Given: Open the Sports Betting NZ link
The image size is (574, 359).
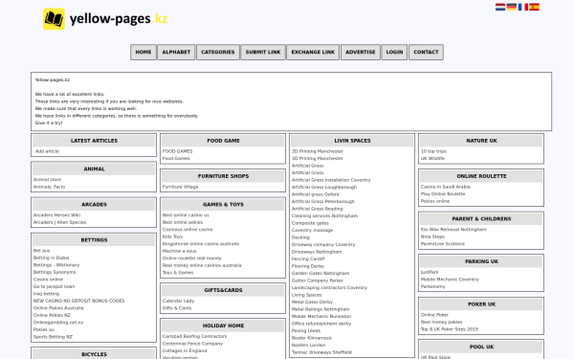Looking at the screenshot, I should (x=53, y=337).
